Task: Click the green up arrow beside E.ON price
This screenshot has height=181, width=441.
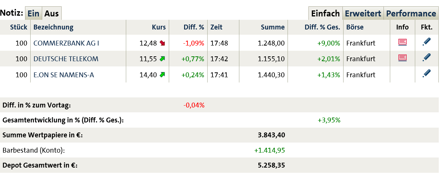Action: point(162,75)
